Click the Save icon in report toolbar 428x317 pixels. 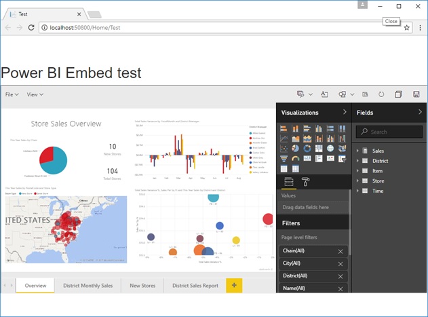(416, 94)
